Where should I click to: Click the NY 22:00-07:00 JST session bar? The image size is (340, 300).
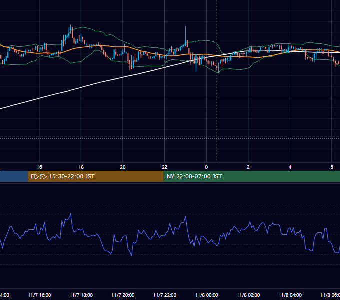(251, 176)
